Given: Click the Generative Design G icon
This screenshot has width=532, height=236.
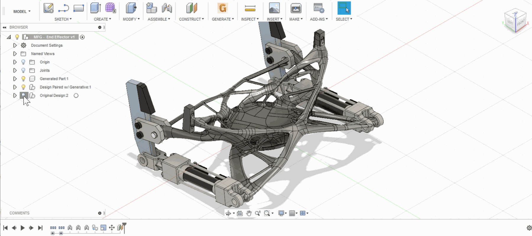Looking at the screenshot, I should tap(223, 8).
